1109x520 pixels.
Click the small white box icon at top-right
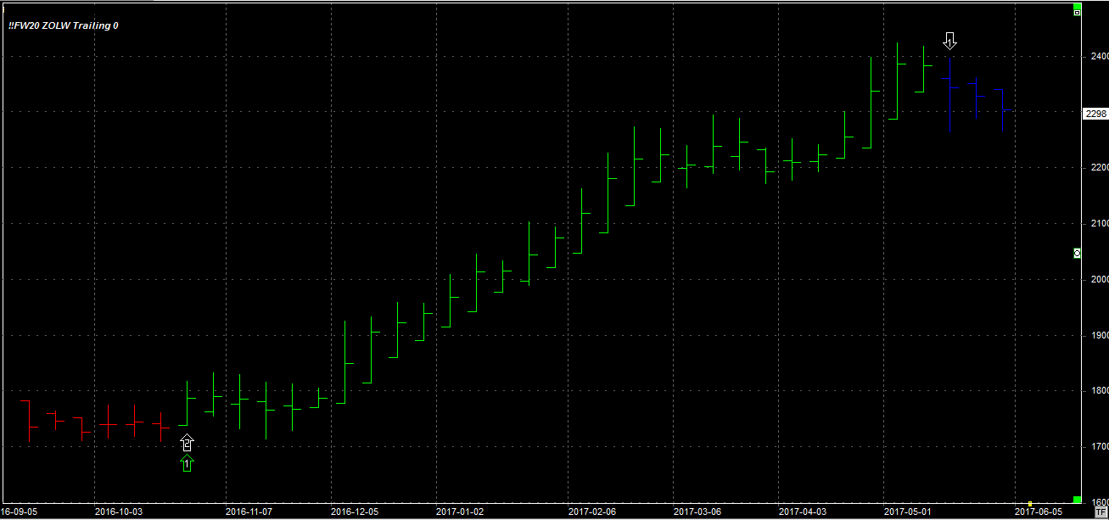1077,13
